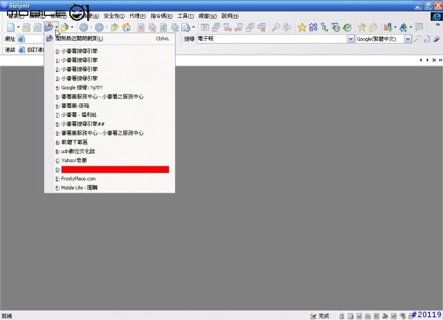This screenshot has width=443, height=320.
Task: Click the history clock page icon
Action: 186,28
